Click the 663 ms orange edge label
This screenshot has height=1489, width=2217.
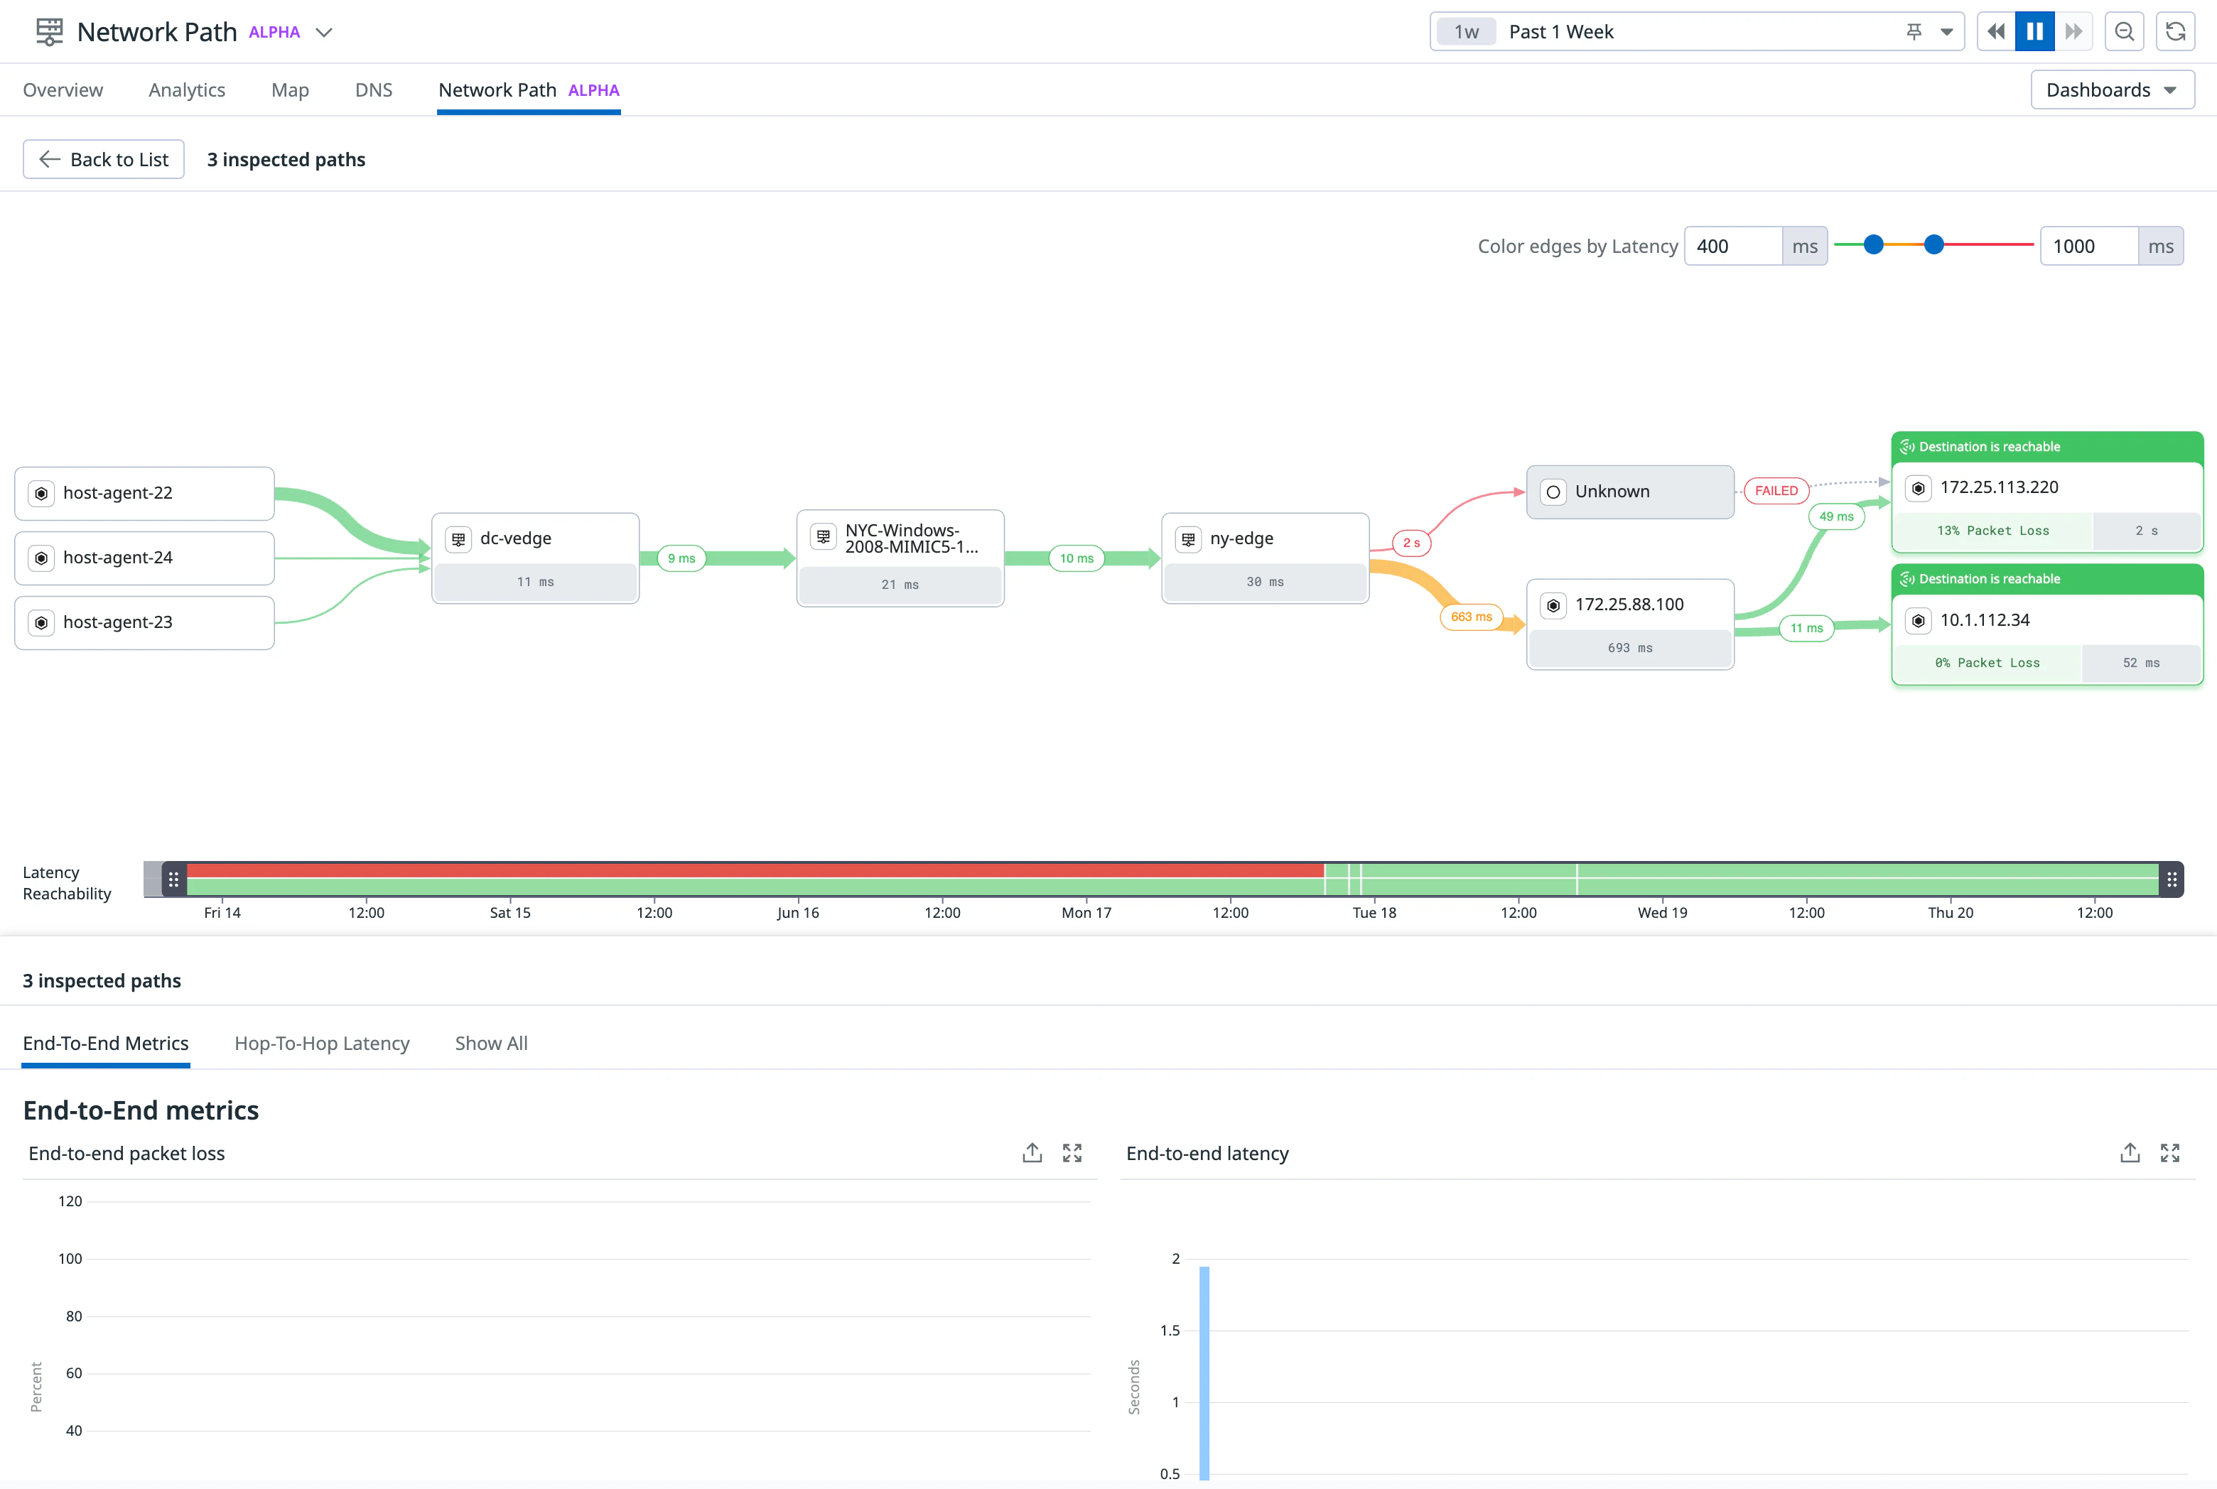click(1470, 617)
